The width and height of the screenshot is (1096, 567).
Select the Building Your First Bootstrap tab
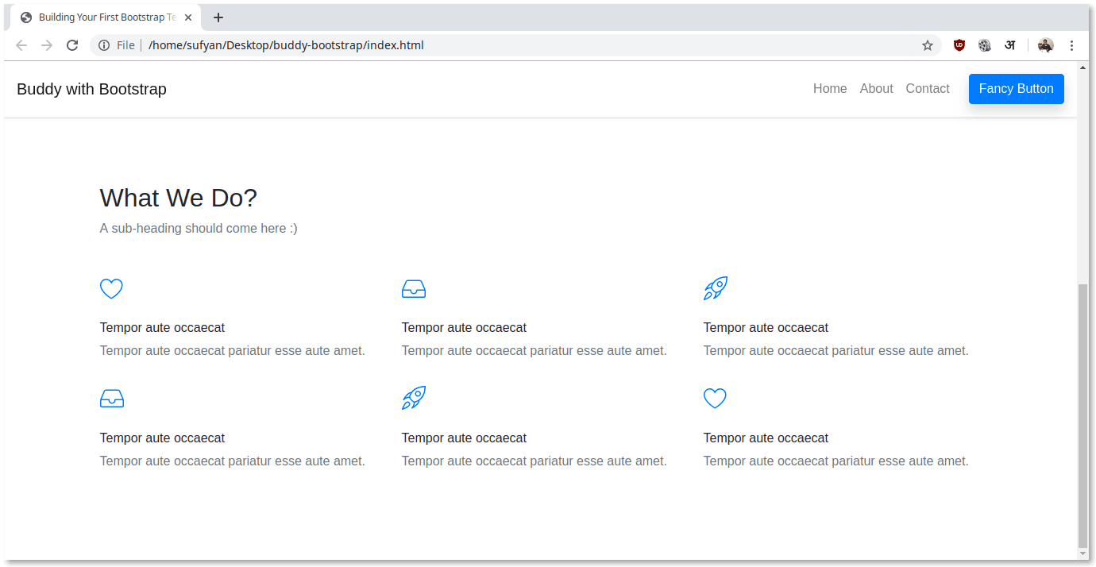(103, 17)
